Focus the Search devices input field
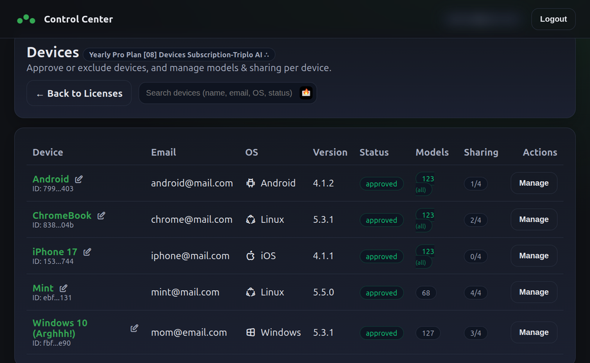 click(x=218, y=93)
